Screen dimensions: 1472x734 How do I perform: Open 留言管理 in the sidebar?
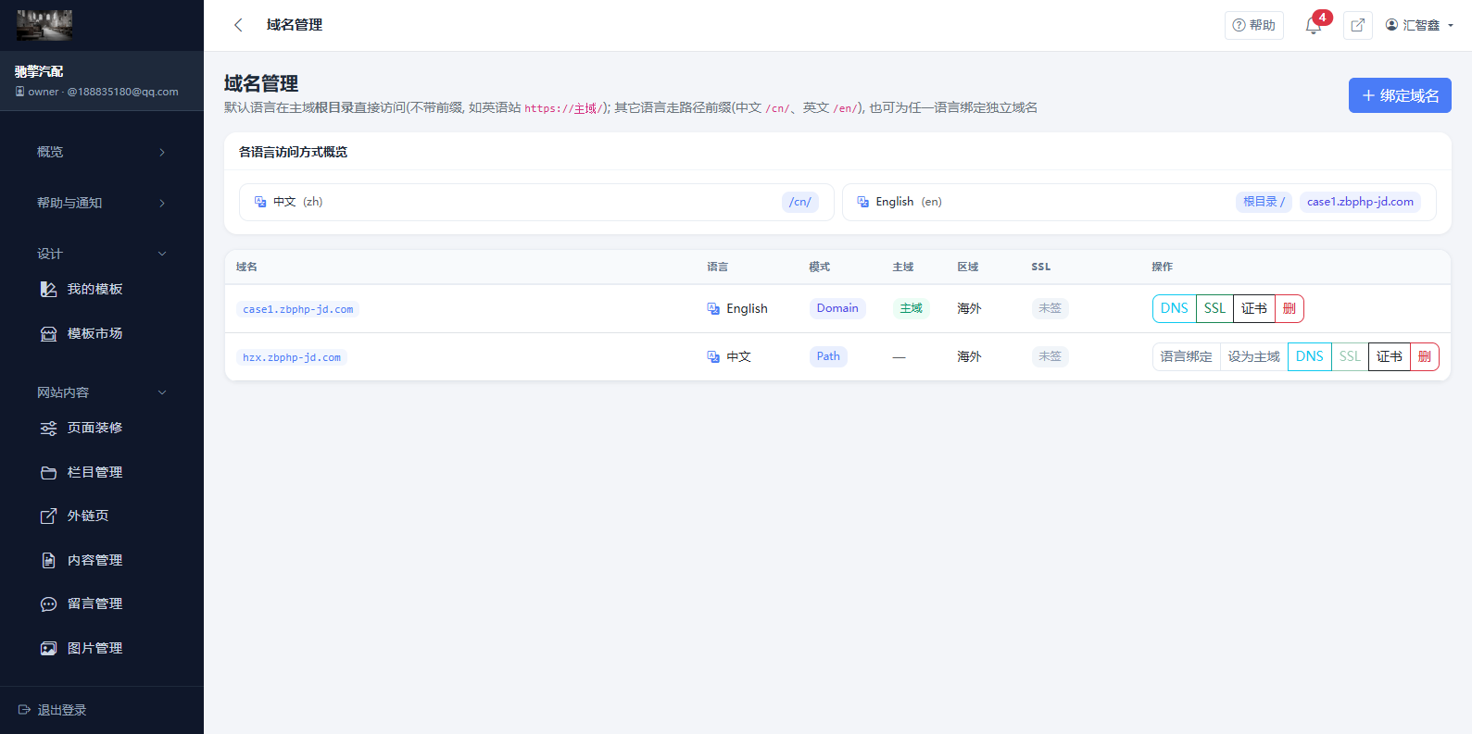(x=94, y=604)
